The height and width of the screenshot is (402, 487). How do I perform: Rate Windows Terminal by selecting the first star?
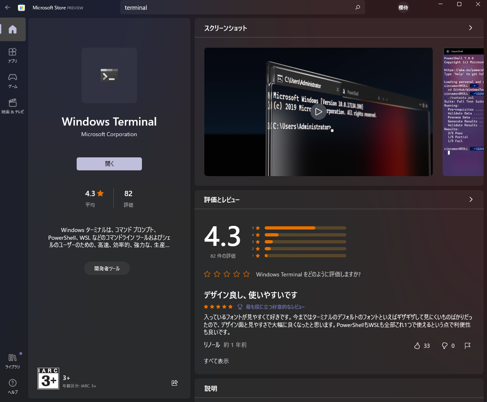pos(207,274)
